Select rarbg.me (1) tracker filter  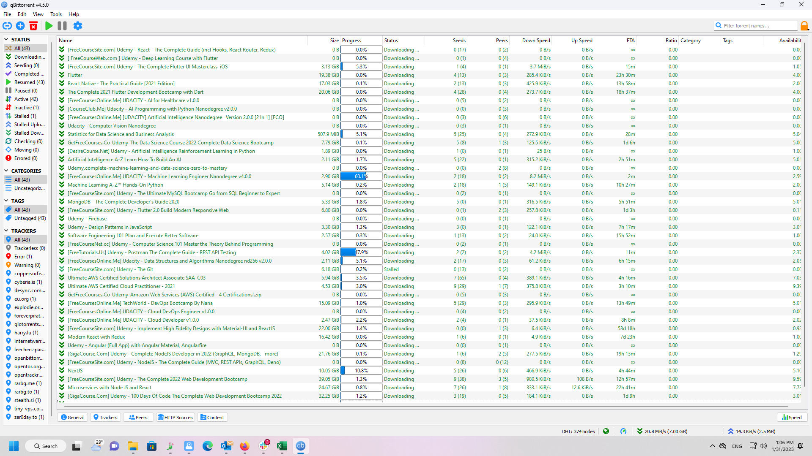[26, 383]
